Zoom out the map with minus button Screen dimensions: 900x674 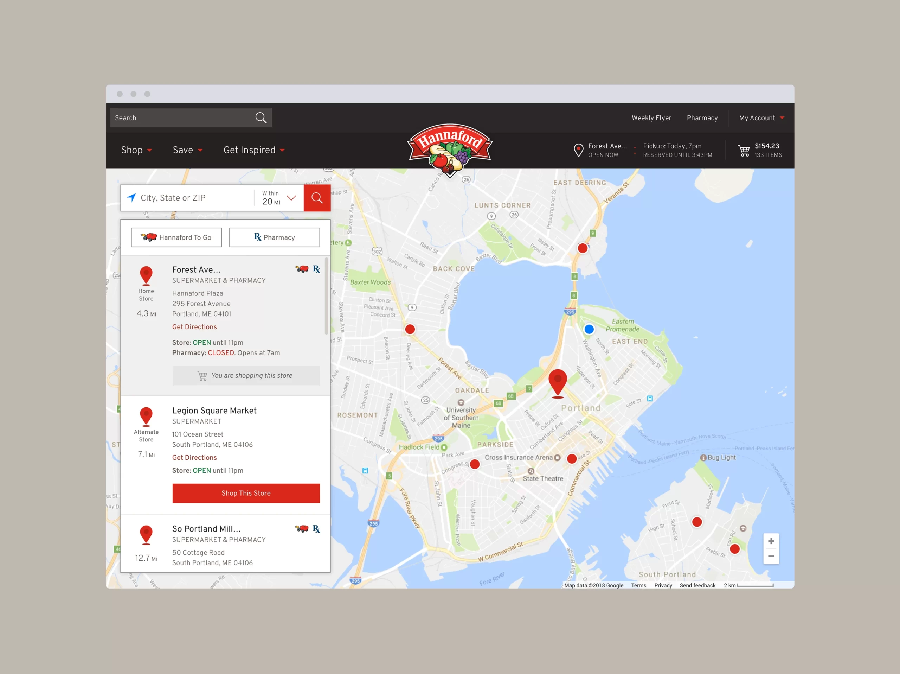tap(771, 557)
